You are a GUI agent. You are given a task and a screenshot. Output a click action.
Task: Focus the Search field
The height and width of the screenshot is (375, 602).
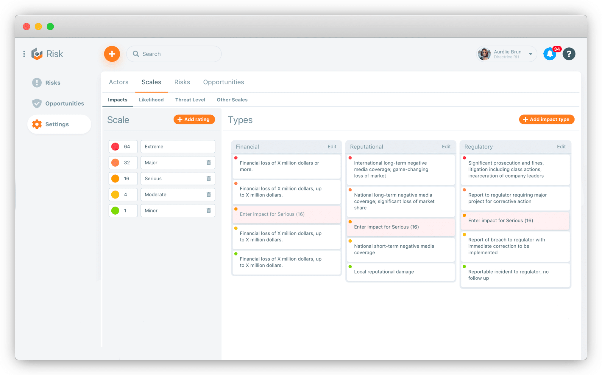click(174, 54)
